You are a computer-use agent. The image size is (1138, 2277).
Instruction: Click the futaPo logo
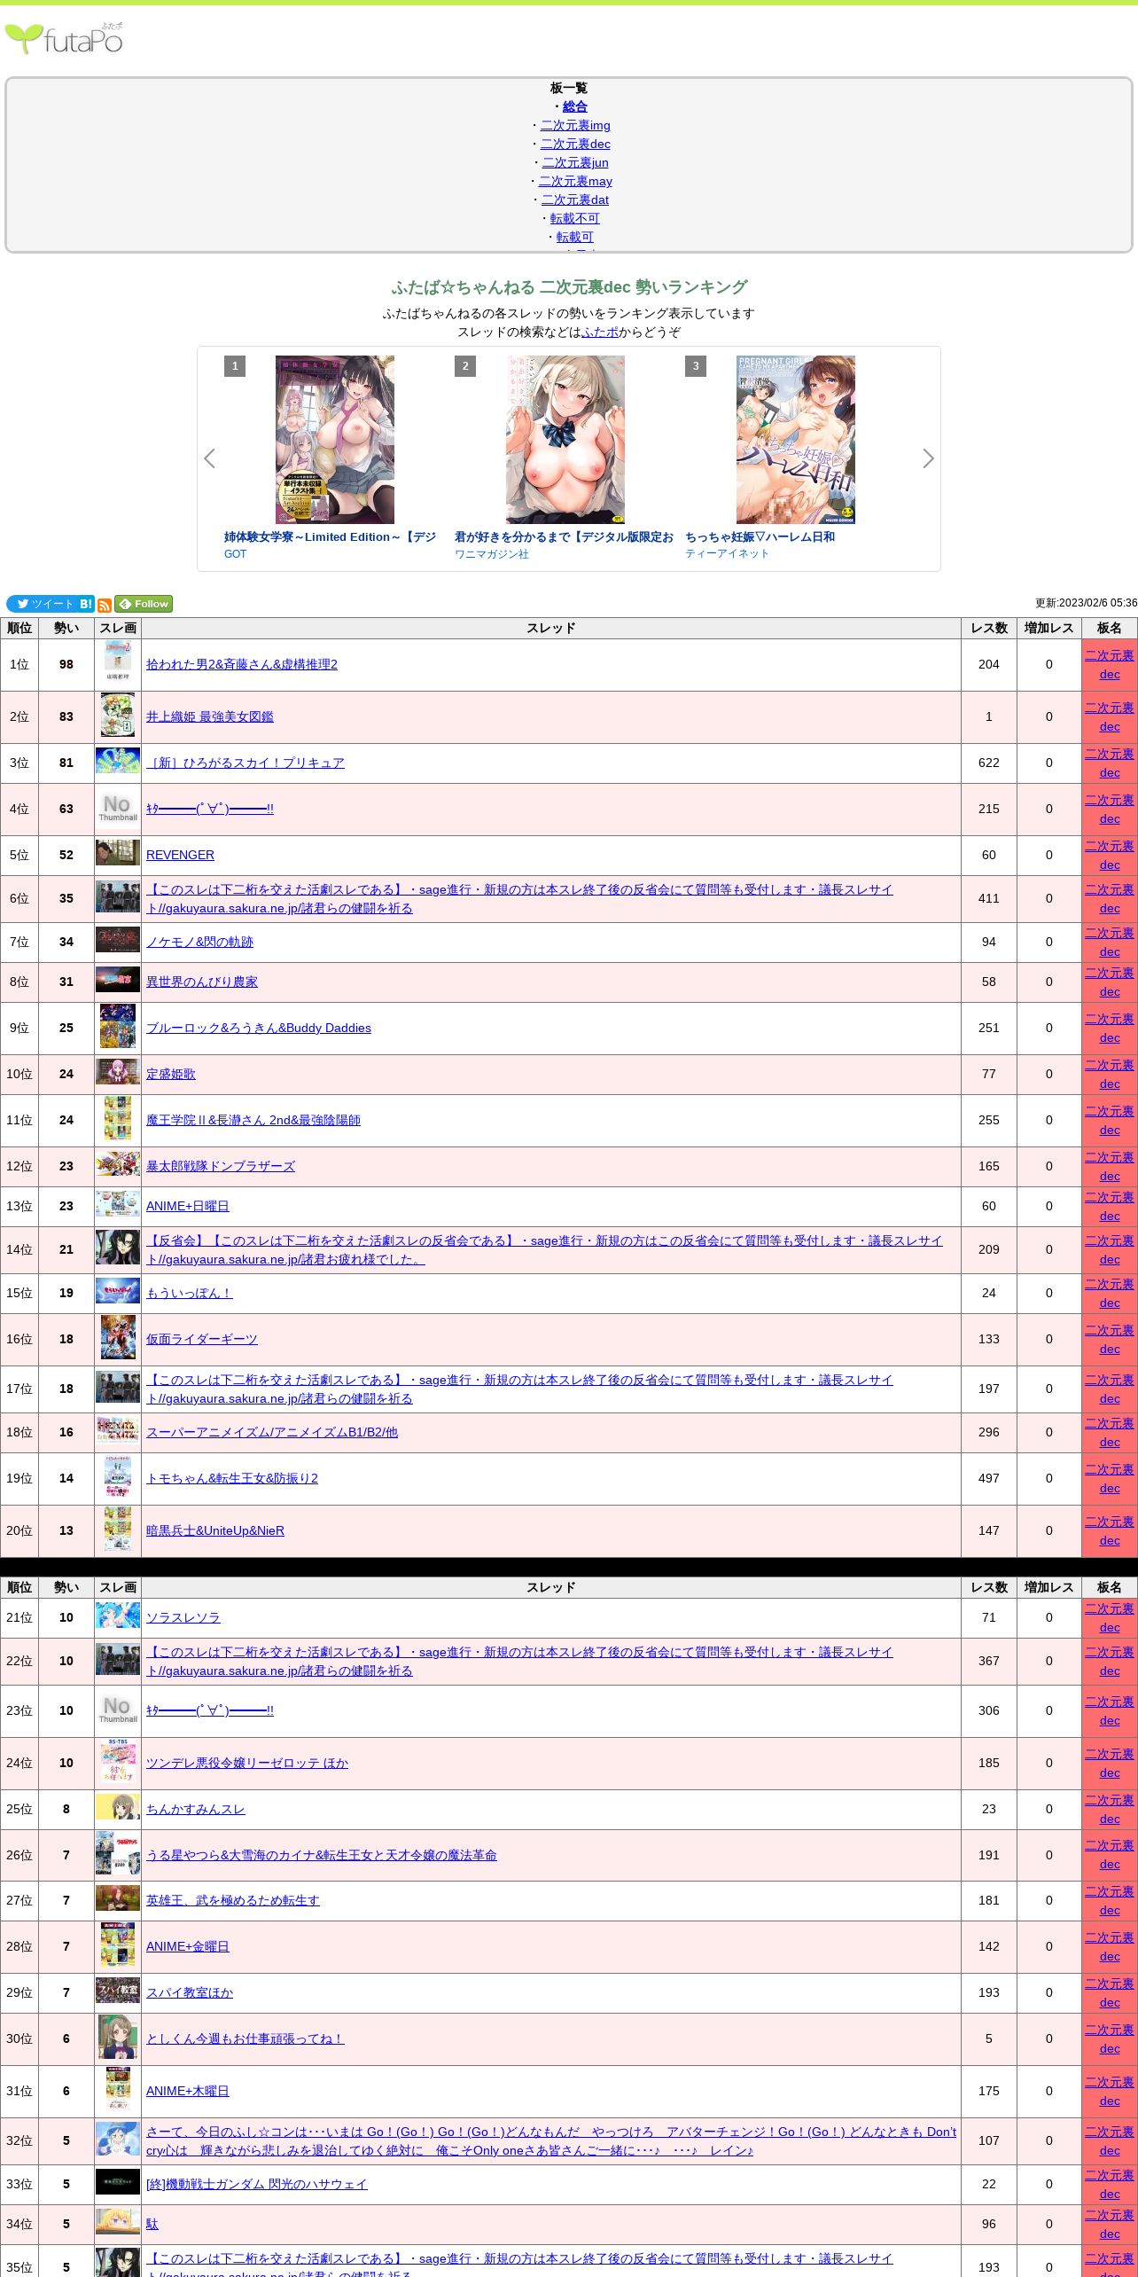click(64, 38)
